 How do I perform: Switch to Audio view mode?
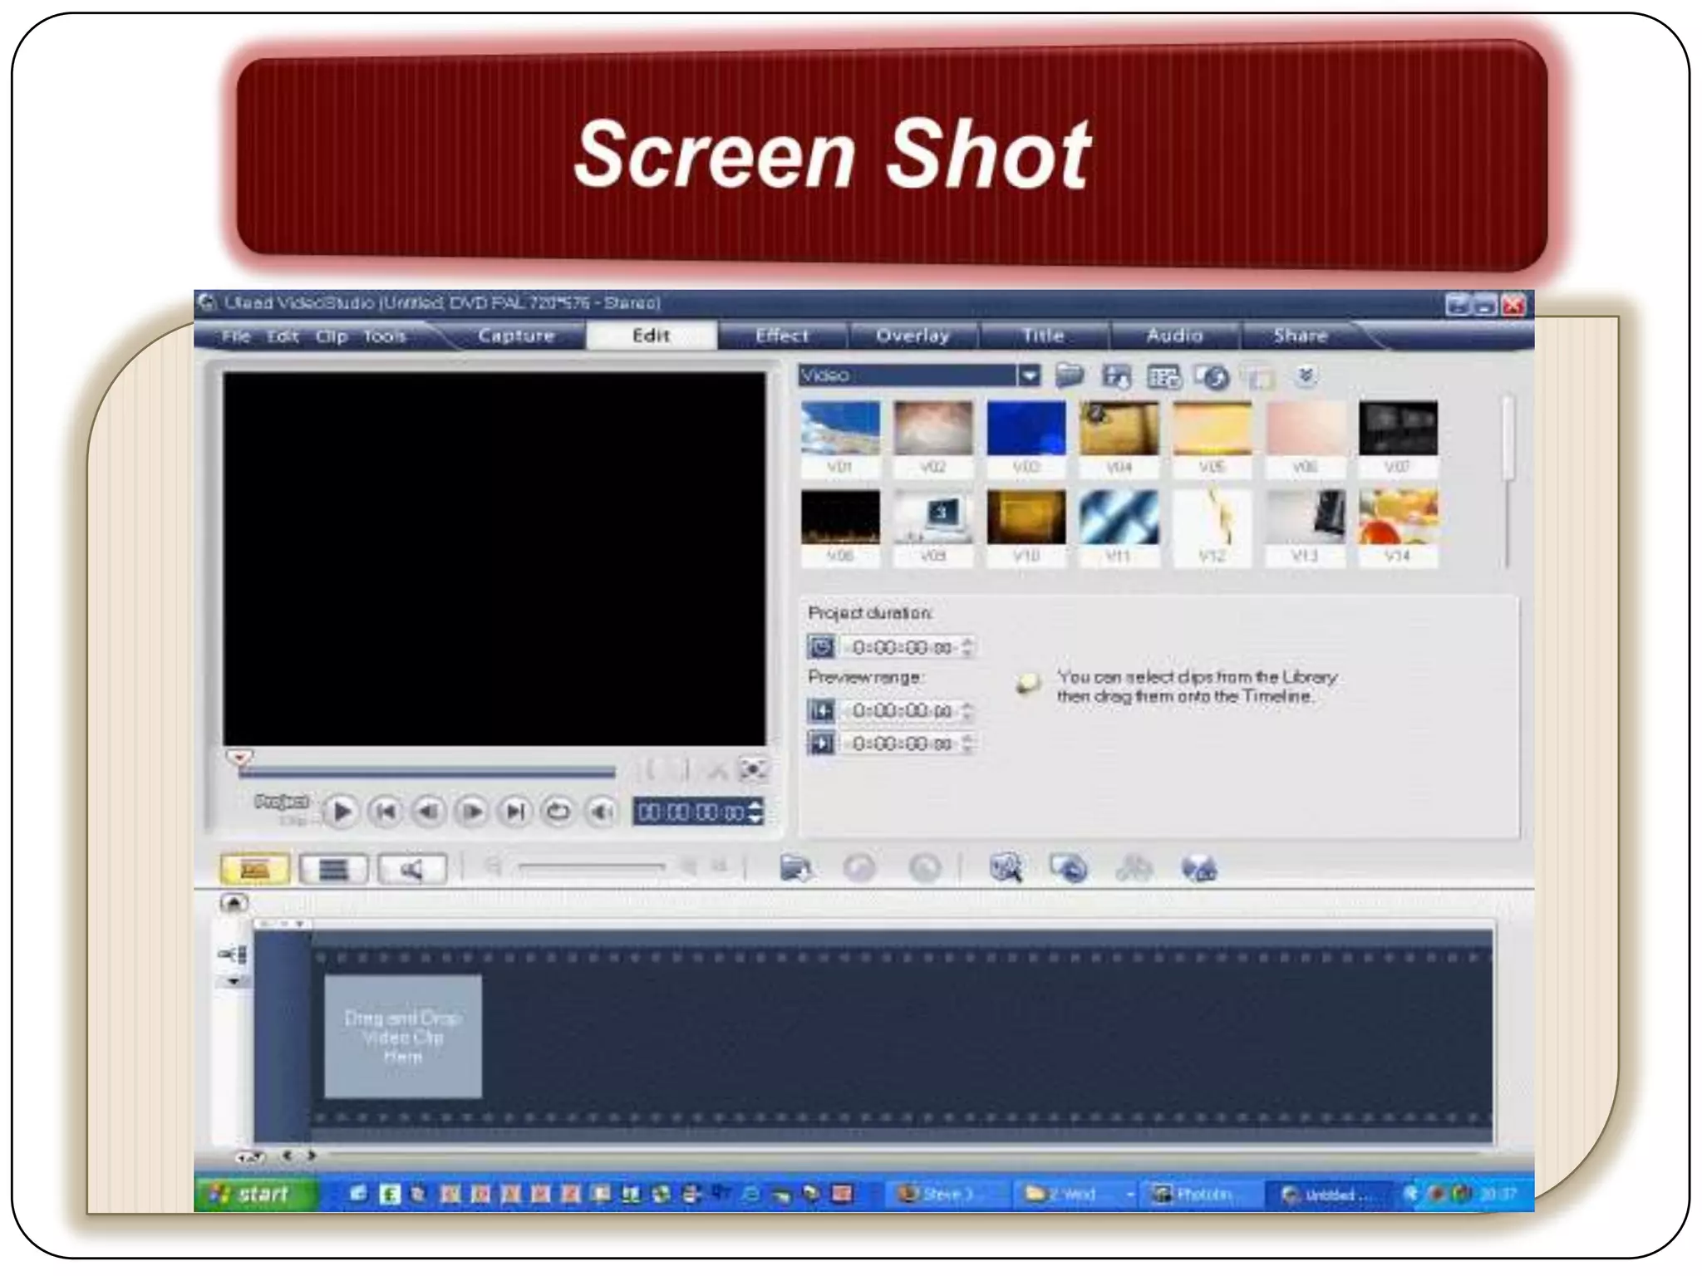click(x=412, y=870)
